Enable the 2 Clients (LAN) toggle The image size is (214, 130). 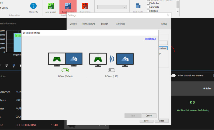coord(111,70)
